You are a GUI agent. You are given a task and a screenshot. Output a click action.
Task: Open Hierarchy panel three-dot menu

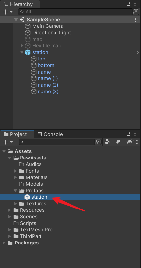(x=135, y=4)
